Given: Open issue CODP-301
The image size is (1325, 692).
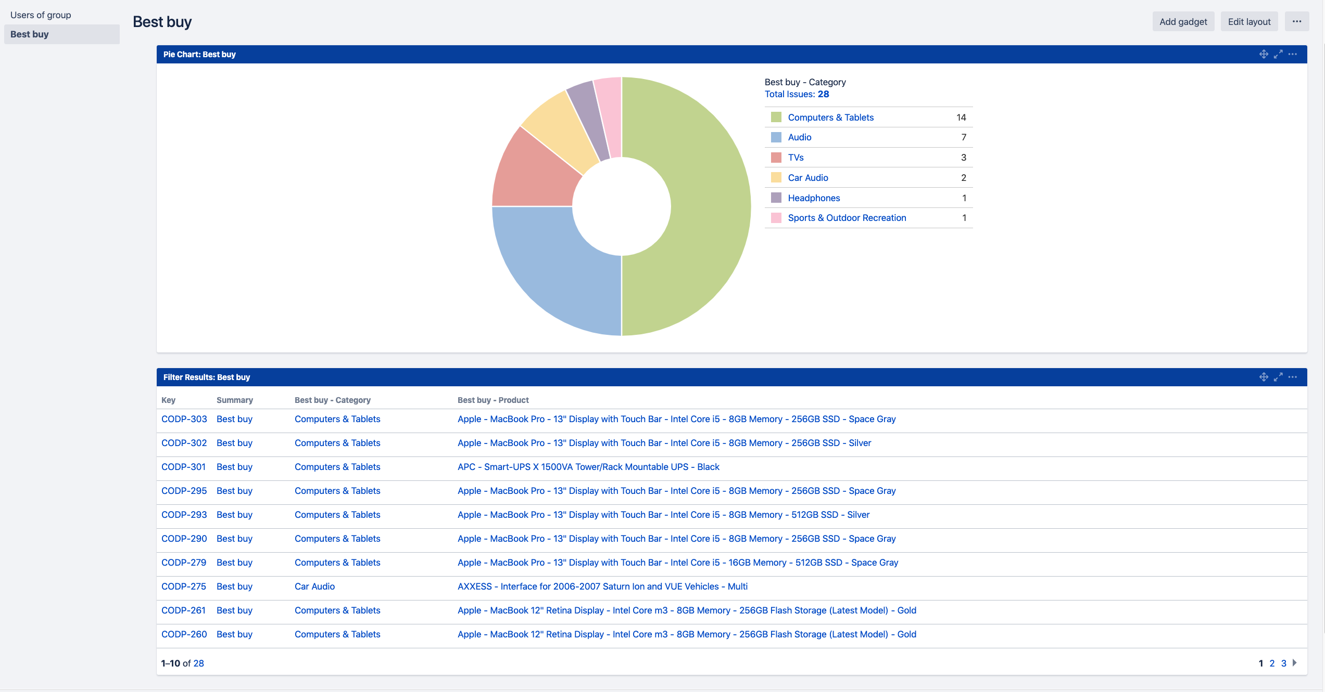Looking at the screenshot, I should click(x=183, y=467).
